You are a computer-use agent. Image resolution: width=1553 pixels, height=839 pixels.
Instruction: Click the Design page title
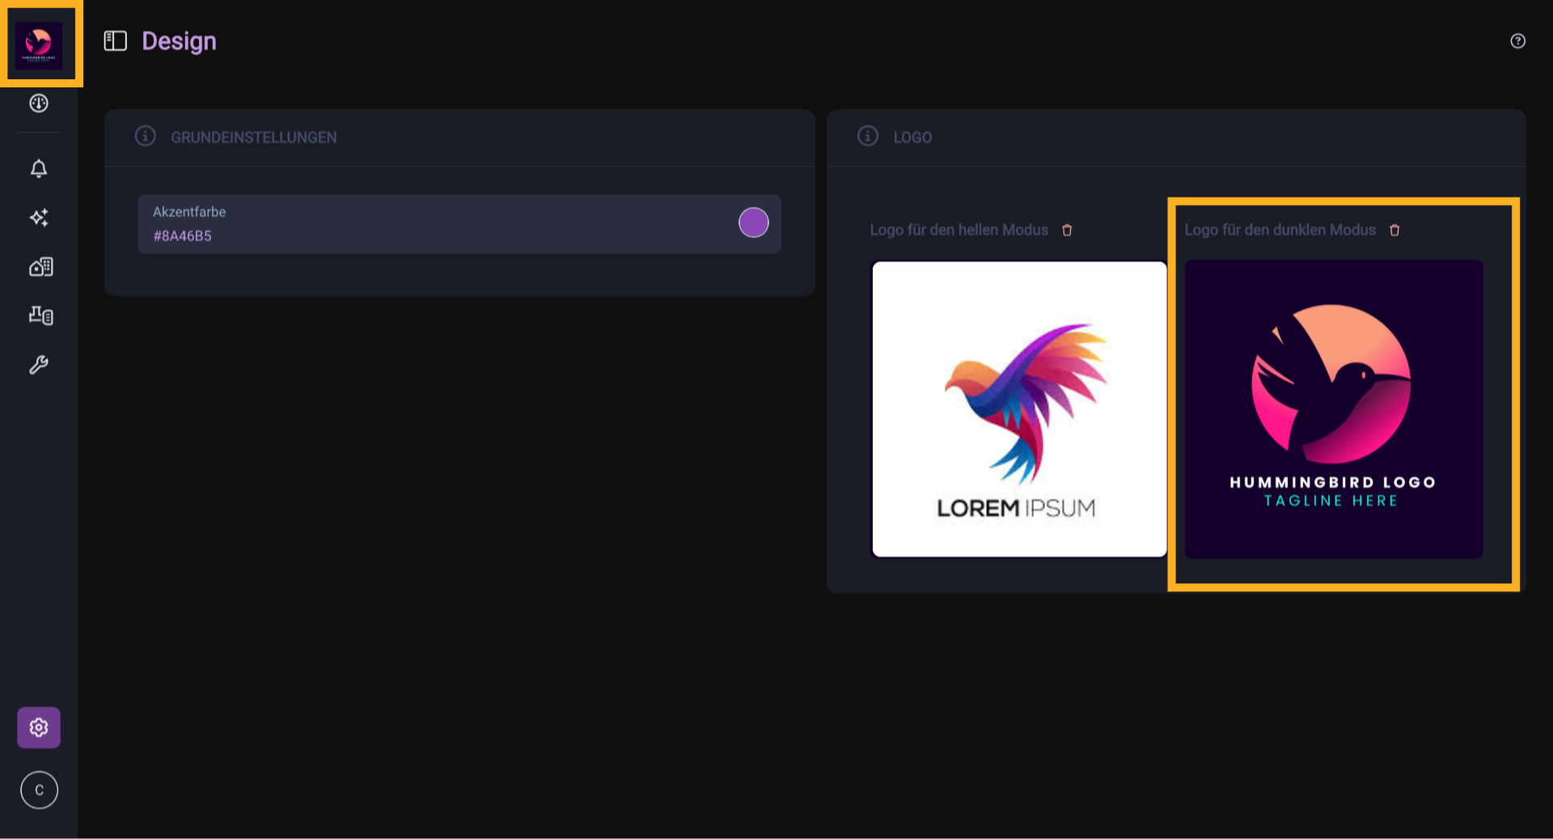[x=179, y=41]
